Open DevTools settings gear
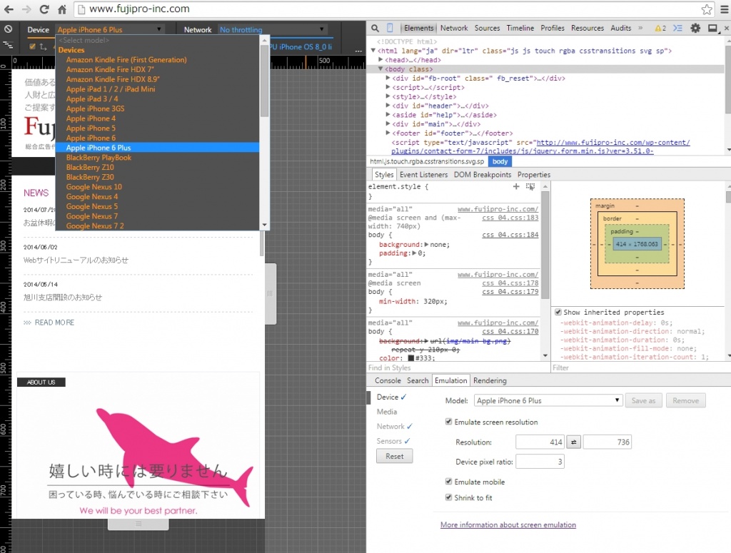Screen dimensions: 731x553 point(695,29)
